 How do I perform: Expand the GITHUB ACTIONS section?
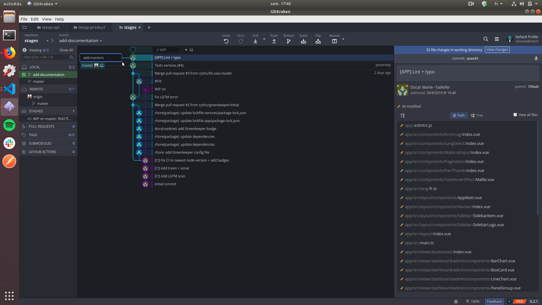[48, 152]
